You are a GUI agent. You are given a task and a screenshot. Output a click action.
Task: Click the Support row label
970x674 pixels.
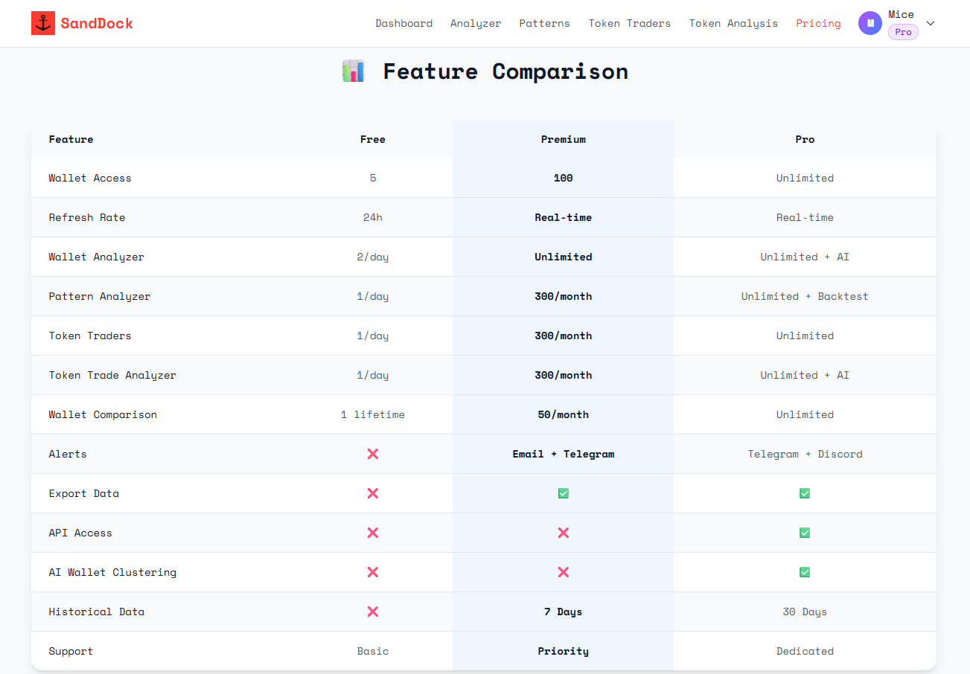pos(71,651)
